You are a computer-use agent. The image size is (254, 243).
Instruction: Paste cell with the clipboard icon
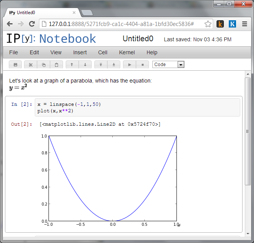tap(57, 65)
